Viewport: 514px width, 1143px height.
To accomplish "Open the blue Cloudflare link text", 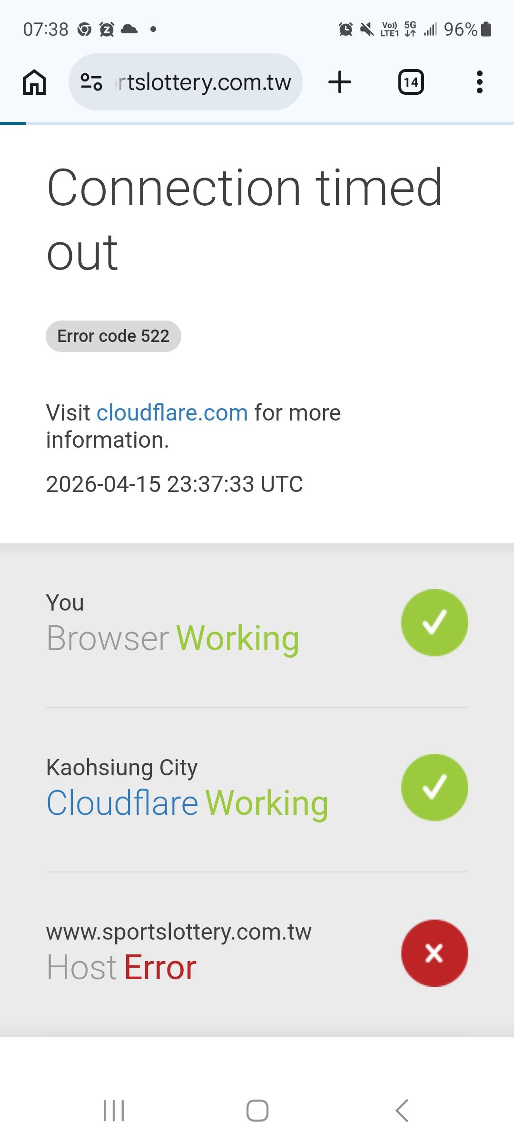I will 122,803.
